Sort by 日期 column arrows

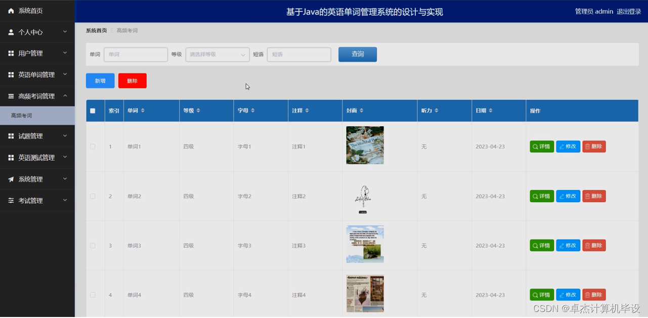coord(491,111)
